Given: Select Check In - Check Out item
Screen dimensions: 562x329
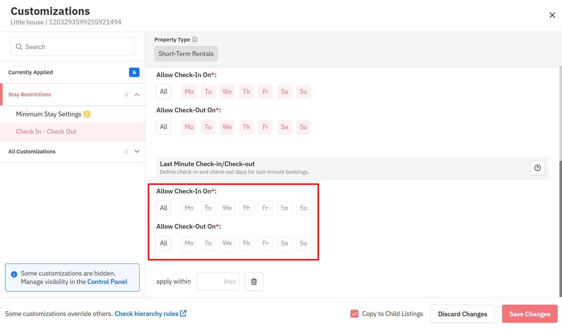Looking at the screenshot, I should point(73,132).
